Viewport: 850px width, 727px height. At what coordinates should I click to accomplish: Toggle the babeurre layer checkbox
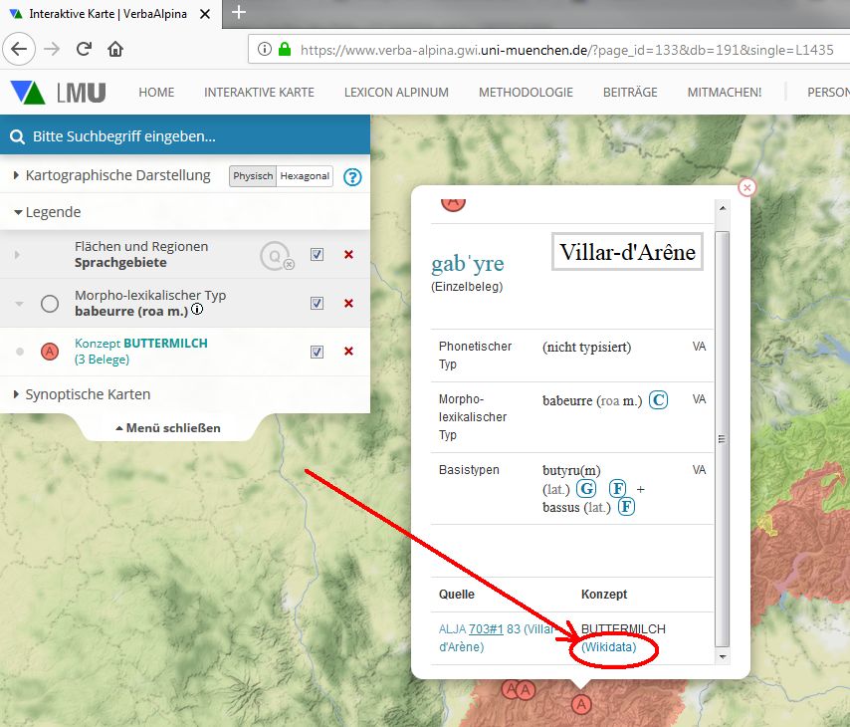(318, 304)
